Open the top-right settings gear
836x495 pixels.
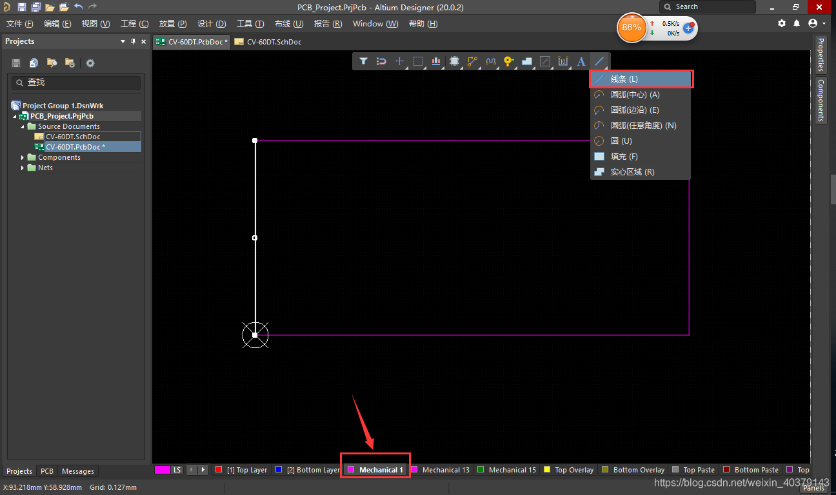tap(782, 23)
